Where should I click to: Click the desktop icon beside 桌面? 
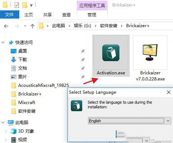tap(14, 51)
